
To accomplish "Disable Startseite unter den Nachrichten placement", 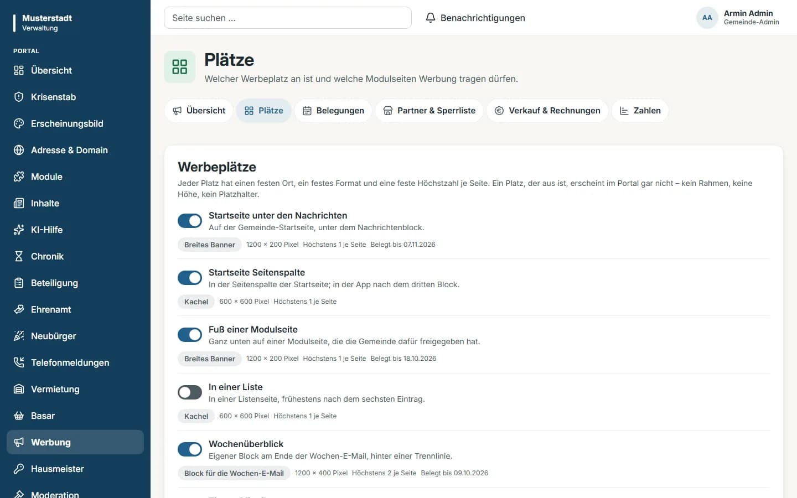I will coord(190,221).
